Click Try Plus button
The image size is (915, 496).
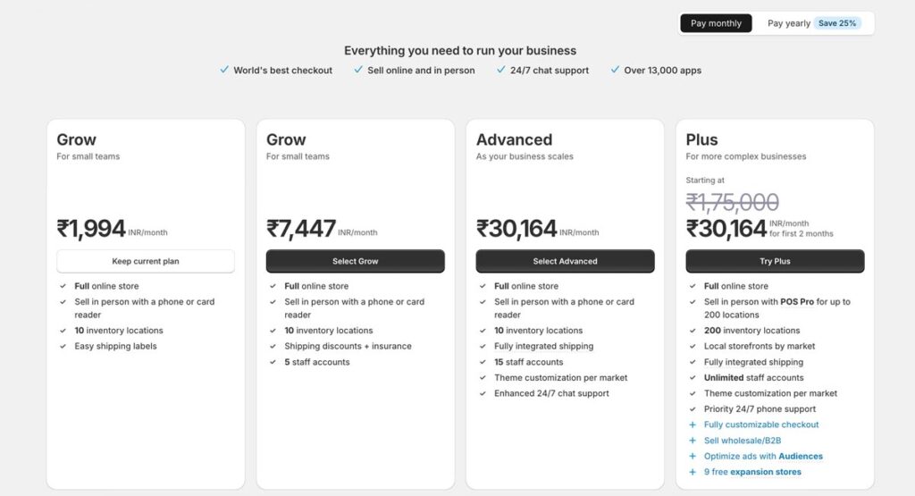[775, 261]
